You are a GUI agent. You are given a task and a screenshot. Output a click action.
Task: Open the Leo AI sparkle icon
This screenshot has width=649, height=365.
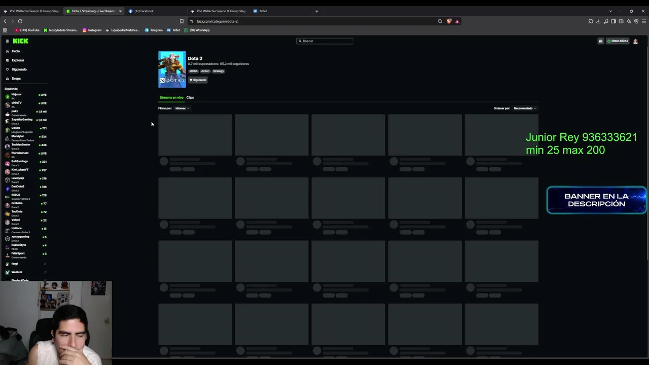click(629, 21)
